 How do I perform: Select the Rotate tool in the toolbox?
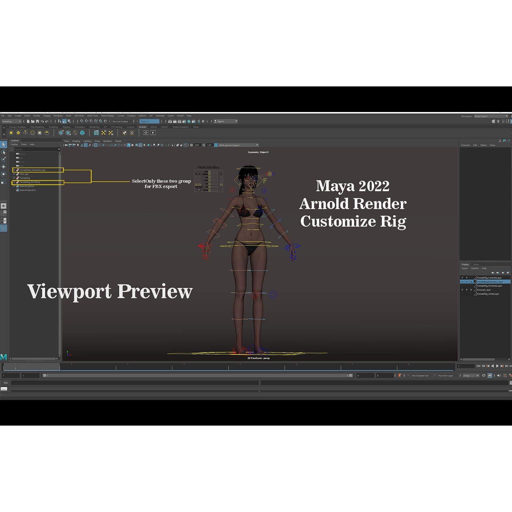(4, 174)
